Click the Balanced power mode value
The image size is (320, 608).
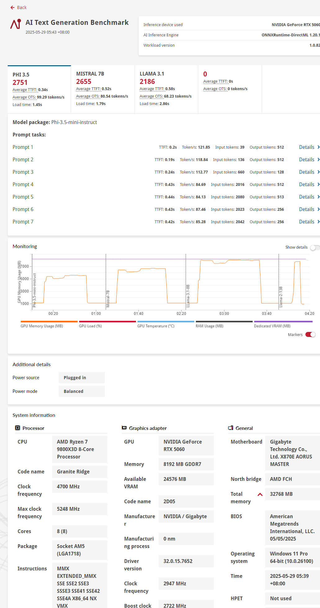coord(82,391)
